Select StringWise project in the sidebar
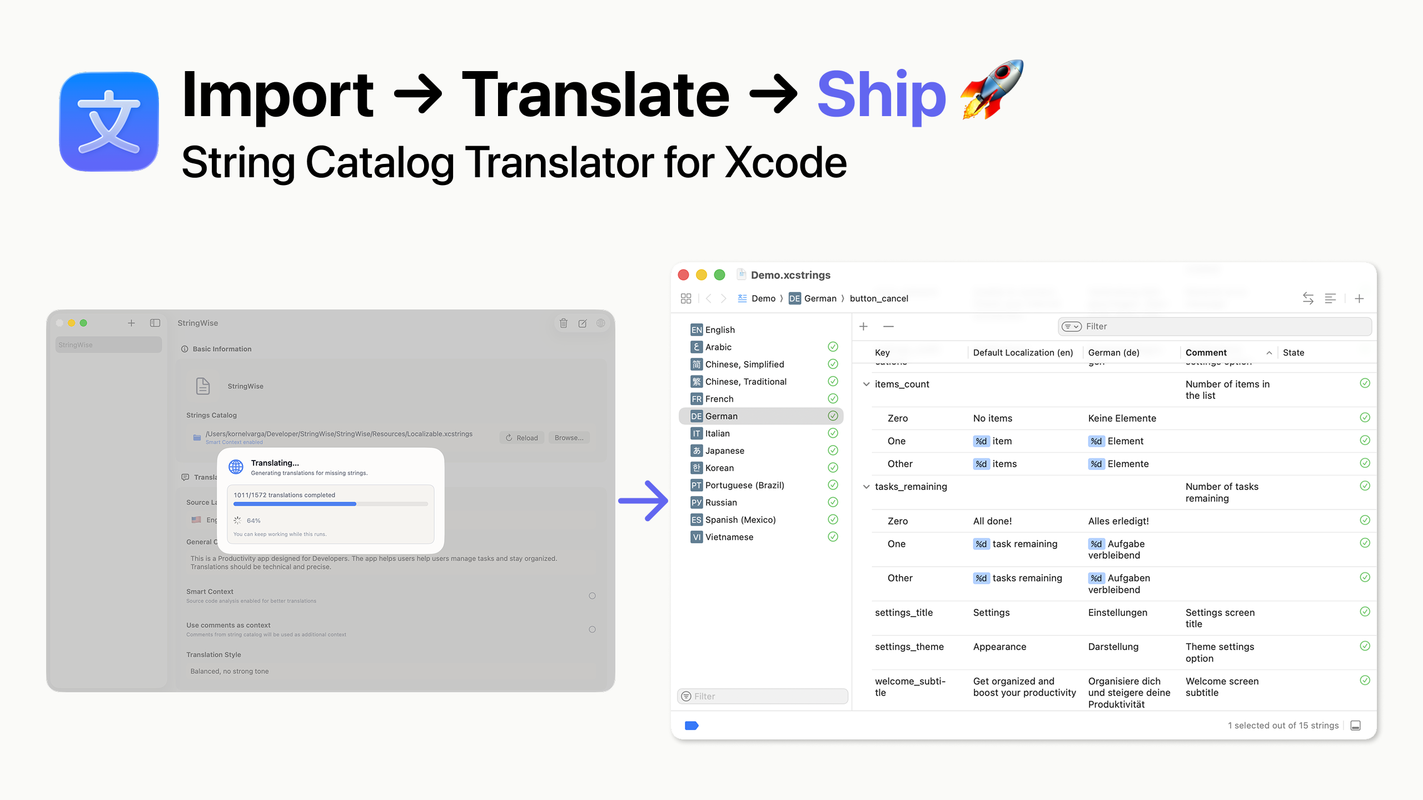Viewport: 1423px width, 800px height. coord(108,344)
